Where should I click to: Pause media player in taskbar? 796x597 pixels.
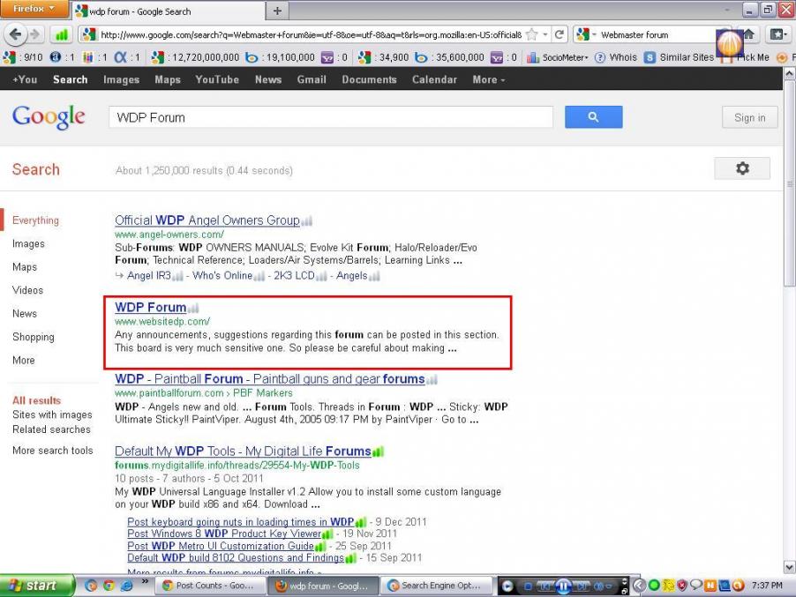coord(564,586)
